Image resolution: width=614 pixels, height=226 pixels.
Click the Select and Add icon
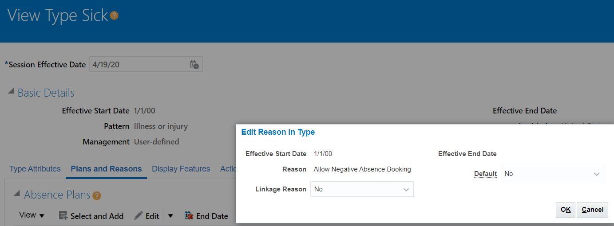(x=63, y=216)
